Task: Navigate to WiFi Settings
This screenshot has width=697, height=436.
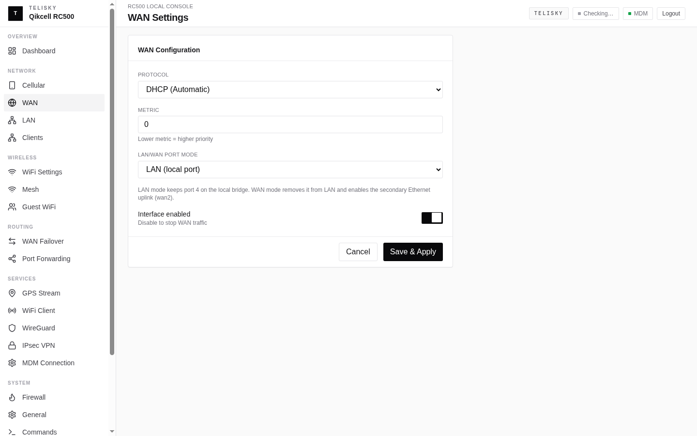Action: 54,172
